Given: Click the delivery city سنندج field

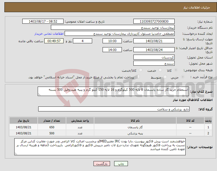Looking at the screenshot, I should coord(154,63).
